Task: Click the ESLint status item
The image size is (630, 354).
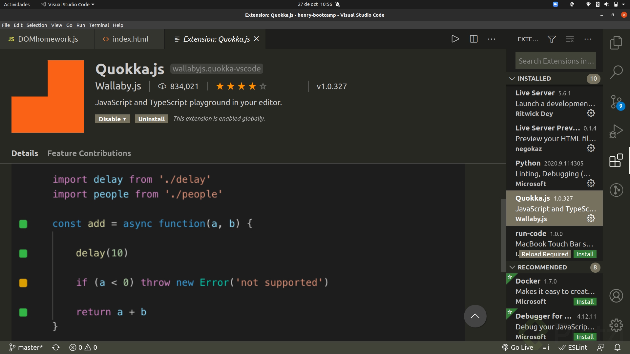Action: click(573, 347)
